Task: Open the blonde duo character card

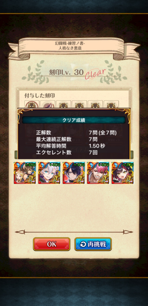Action: click(x=25, y=173)
